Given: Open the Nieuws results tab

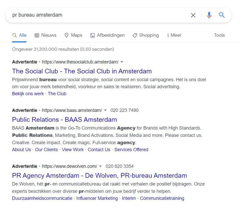Looking at the screenshot, I should point(45,35).
